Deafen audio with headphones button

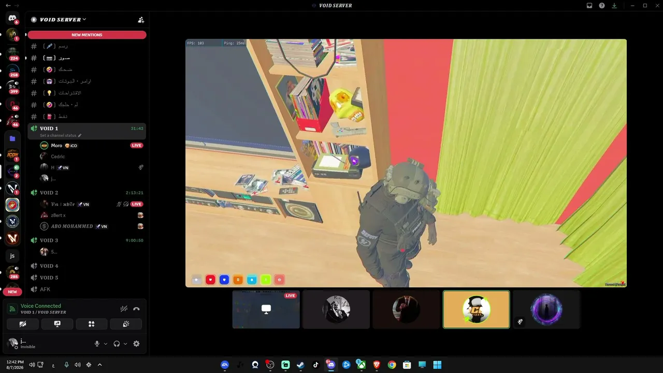[117, 343]
